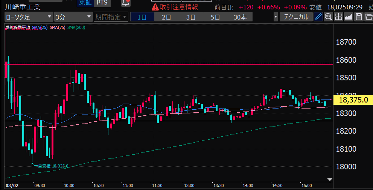Click the magnifier value-inspect icon
373x190 pixels.
pyautogui.click(x=328, y=17)
